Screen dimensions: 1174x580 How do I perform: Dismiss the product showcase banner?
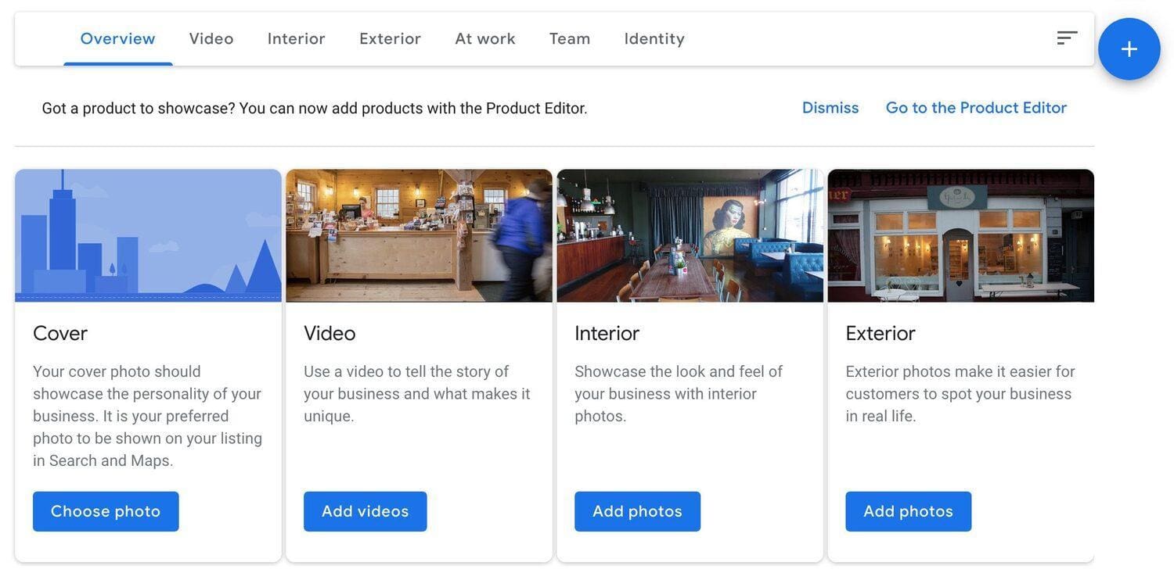830,108
